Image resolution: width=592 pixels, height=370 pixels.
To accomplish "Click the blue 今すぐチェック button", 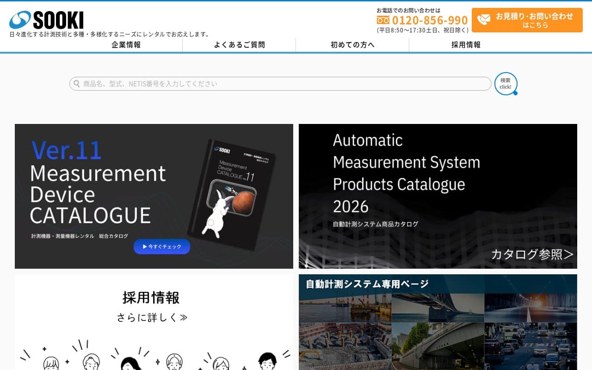I will tap(162, 247).
